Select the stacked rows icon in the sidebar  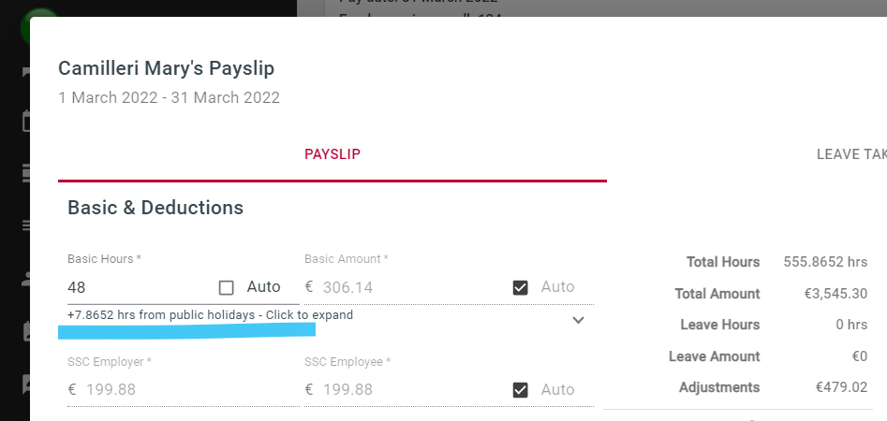[27, 172]
